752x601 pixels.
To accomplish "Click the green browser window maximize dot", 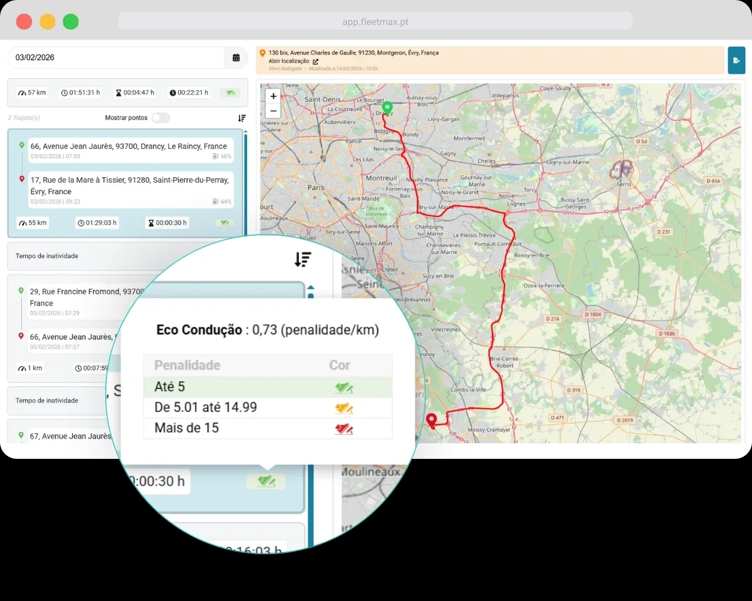I will click(x=71, y=21).
